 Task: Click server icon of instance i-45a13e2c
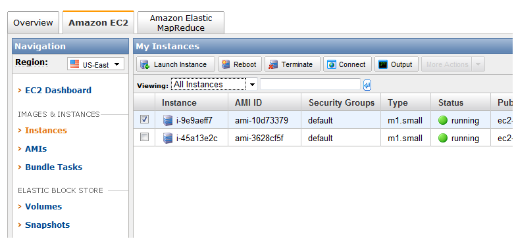(168, 139)
